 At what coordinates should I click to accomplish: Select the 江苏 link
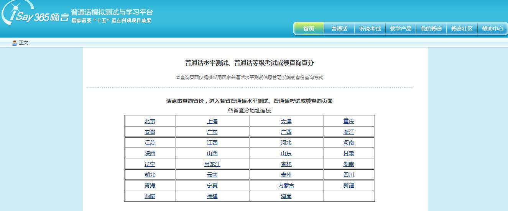coord(150,143)
